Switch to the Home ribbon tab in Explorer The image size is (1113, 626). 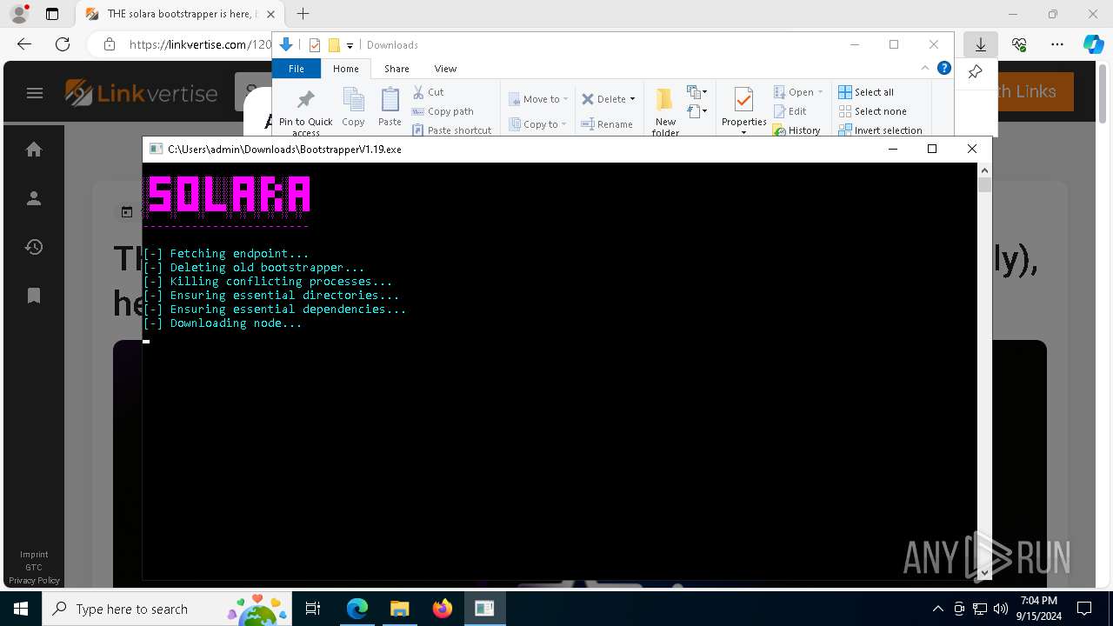click(x=346, y=69)
